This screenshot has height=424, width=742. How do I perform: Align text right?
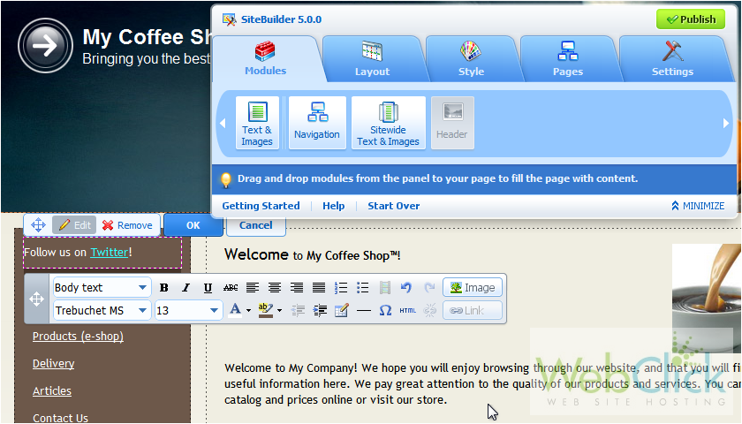pos(297,288)
